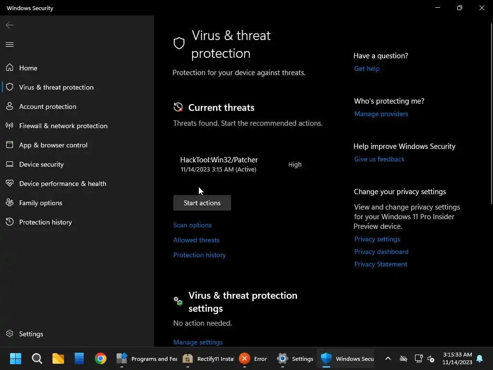Viewport: 493px width, 370px height.
Task: Open the Privacy settings link
Action: coord(377,239)
